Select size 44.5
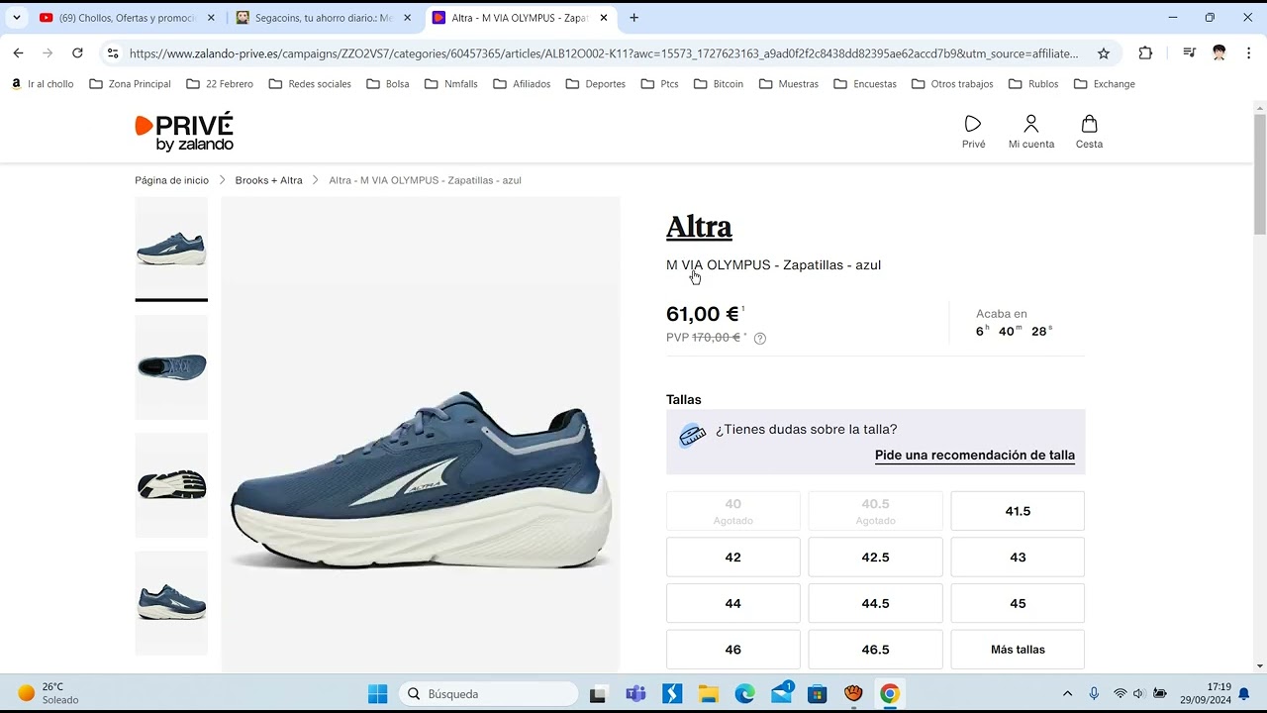 click(x=875, y=603)
